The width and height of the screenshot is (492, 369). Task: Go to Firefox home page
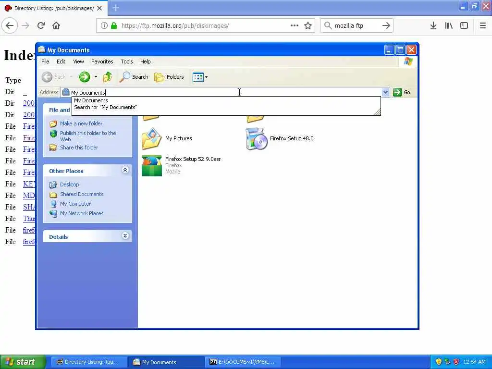pyautogui.click(x=56, y=25)
